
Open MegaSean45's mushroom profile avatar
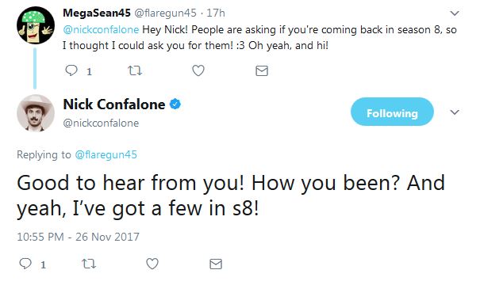point(36,25)
